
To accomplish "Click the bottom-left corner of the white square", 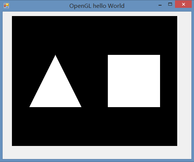I will click(x=108, y=107).
